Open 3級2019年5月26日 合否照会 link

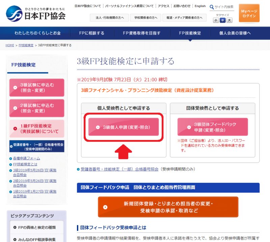coord(35,172)
